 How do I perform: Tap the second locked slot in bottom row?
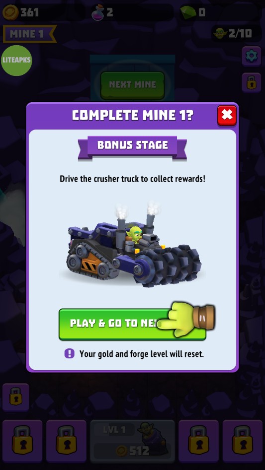[66, 441]
